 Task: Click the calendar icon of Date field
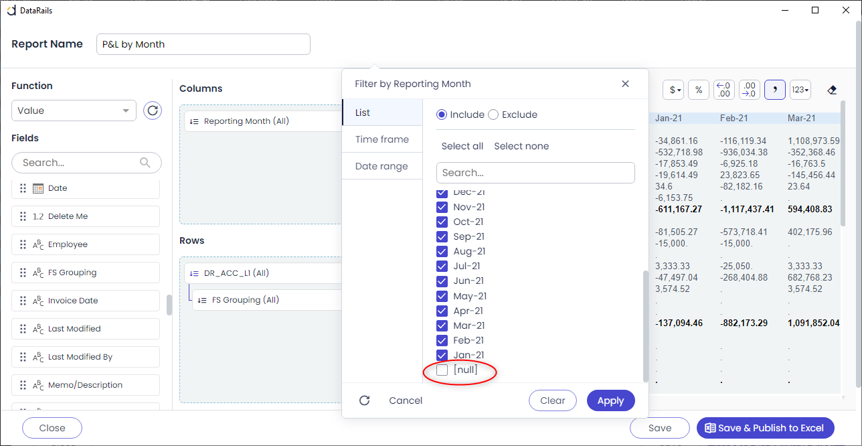click(x=38, y=188)
